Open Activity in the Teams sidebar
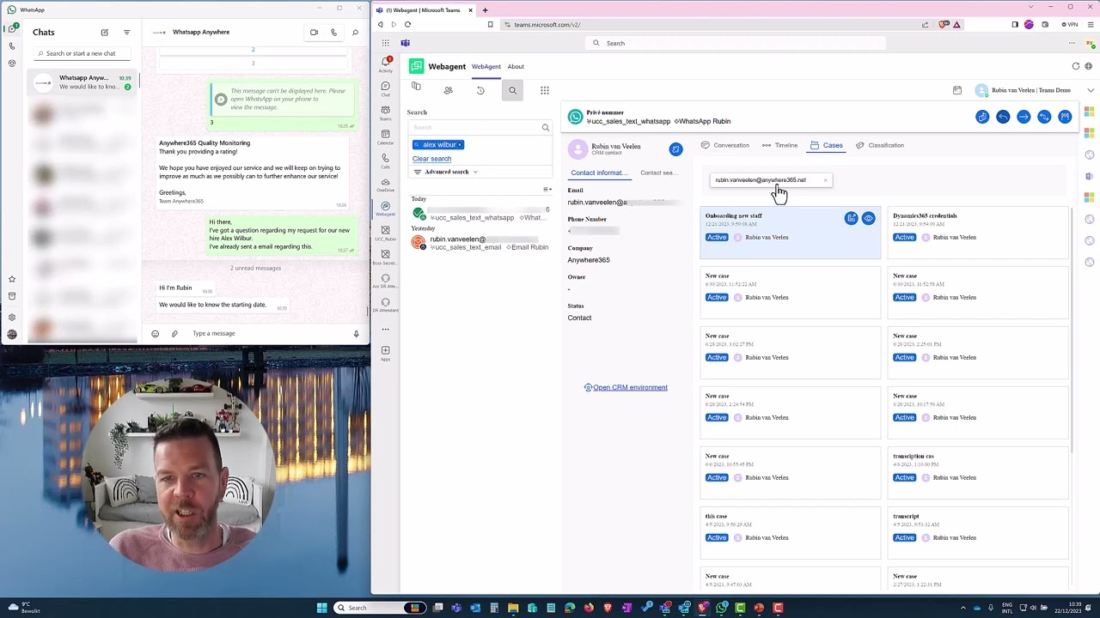The height and width of the screenshot is (618, 1100). click(x=386, y=64)
